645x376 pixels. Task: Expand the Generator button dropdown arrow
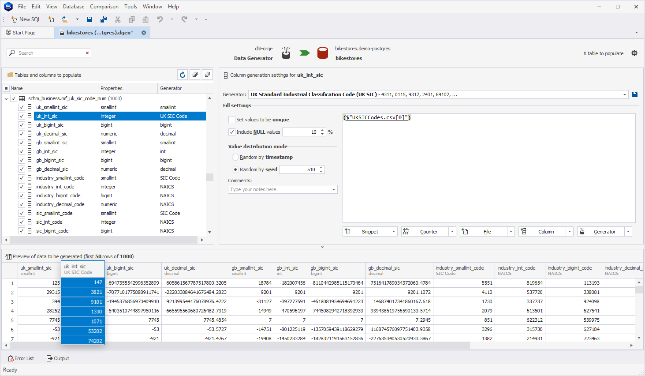628,232
